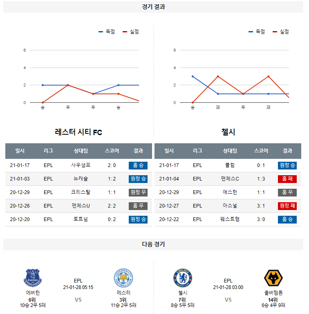Click 다음 경기 section header

coord(154,244)
